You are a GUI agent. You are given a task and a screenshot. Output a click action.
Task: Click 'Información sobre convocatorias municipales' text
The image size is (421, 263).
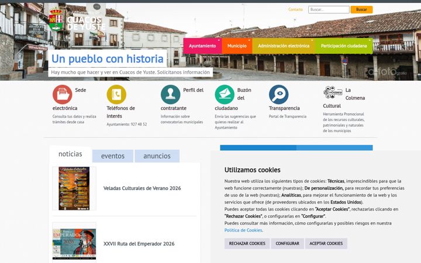pyautogui.click(x=182, y=119)
